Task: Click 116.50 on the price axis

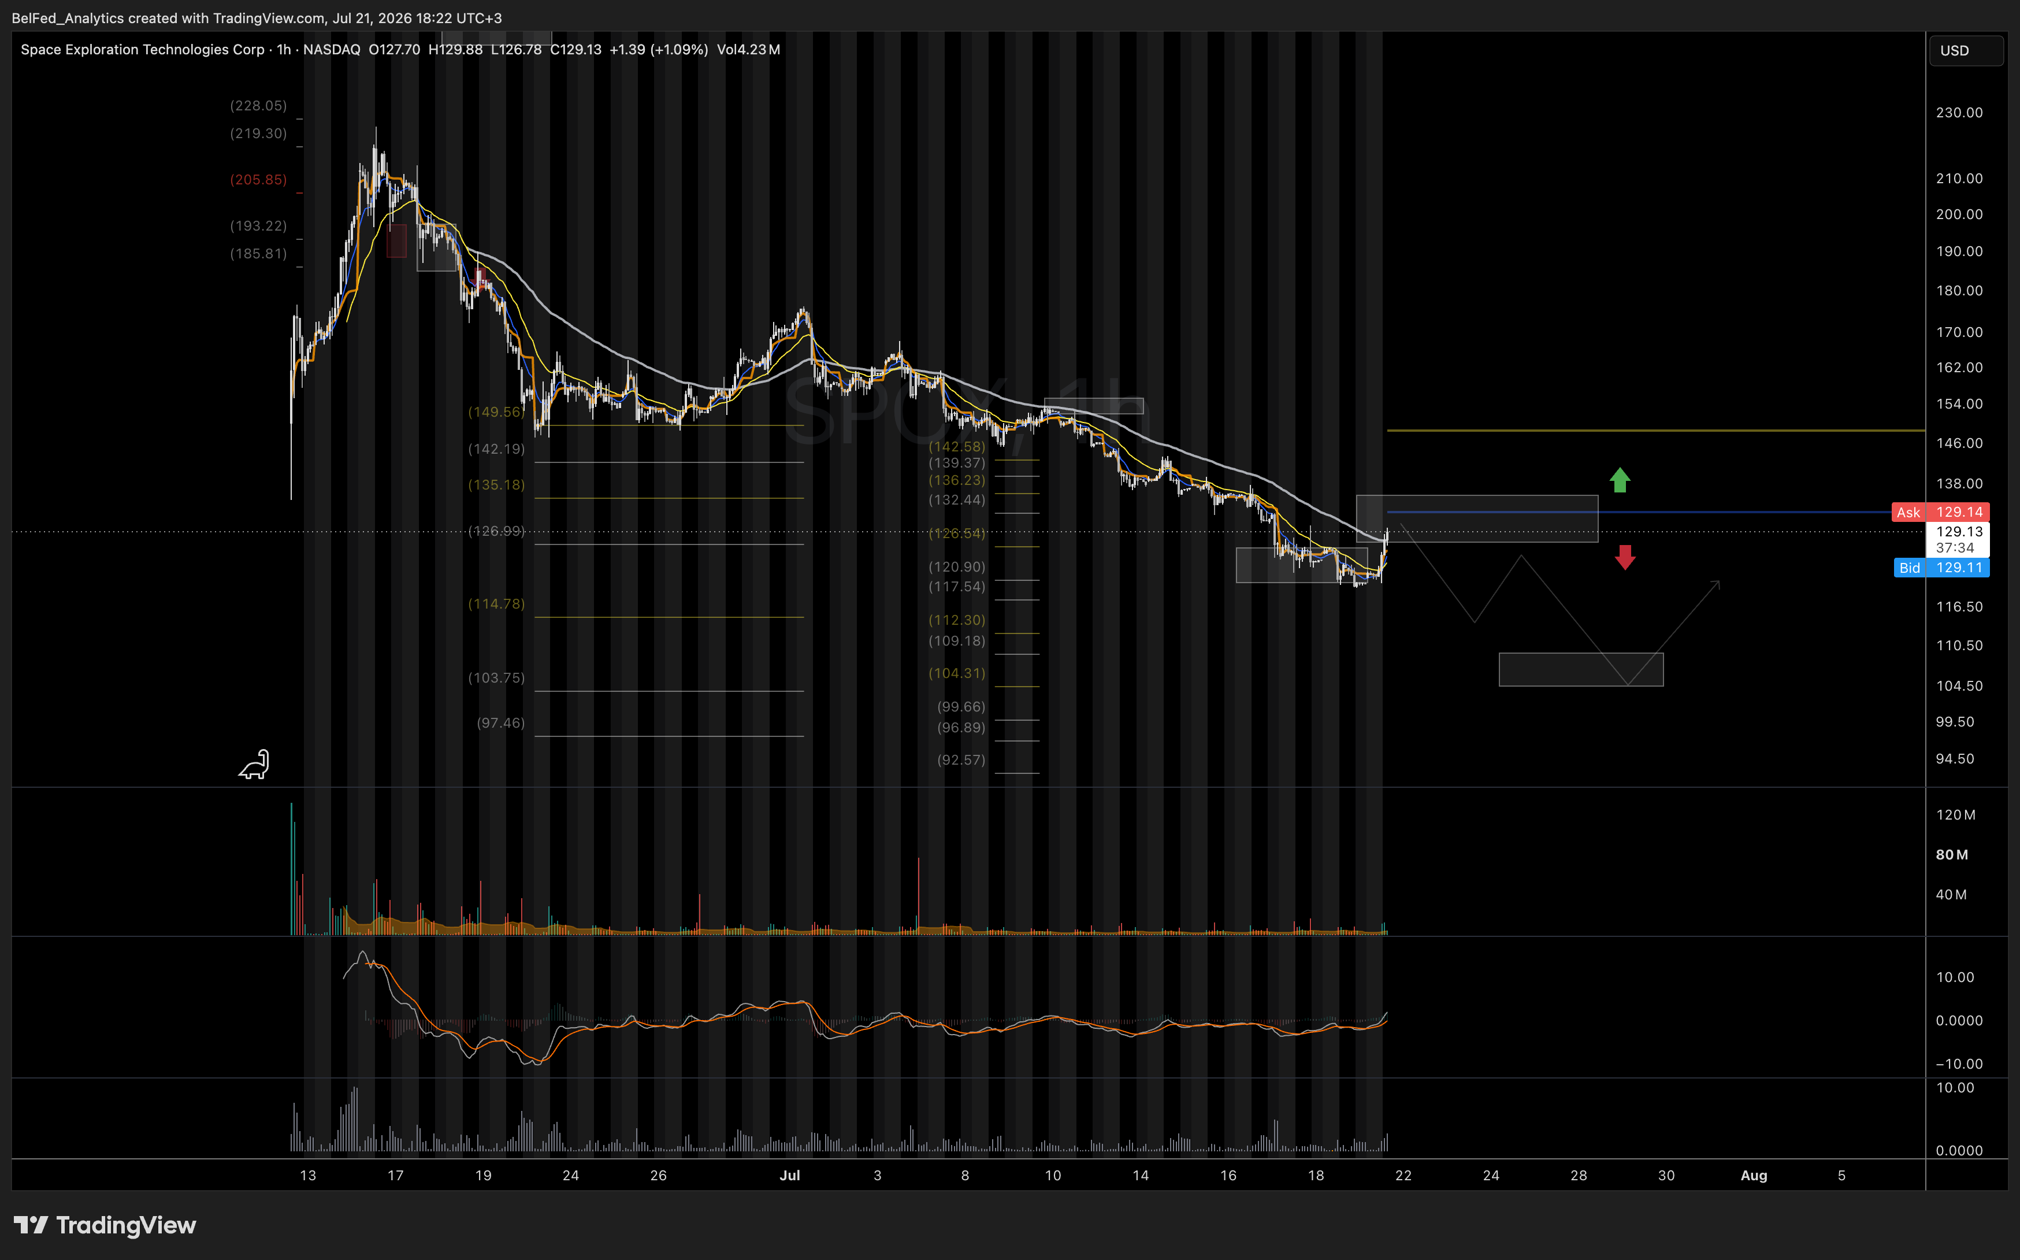Action: pyautogui.click(x=1959, y=607)
